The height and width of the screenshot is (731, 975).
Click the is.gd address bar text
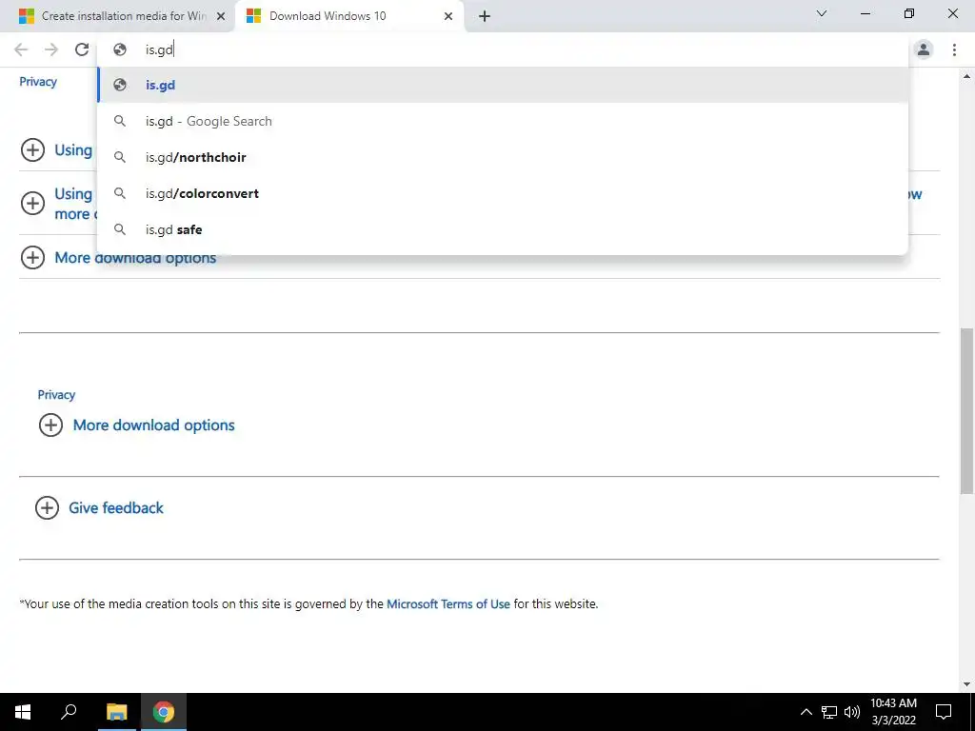(x=159, y=49)
